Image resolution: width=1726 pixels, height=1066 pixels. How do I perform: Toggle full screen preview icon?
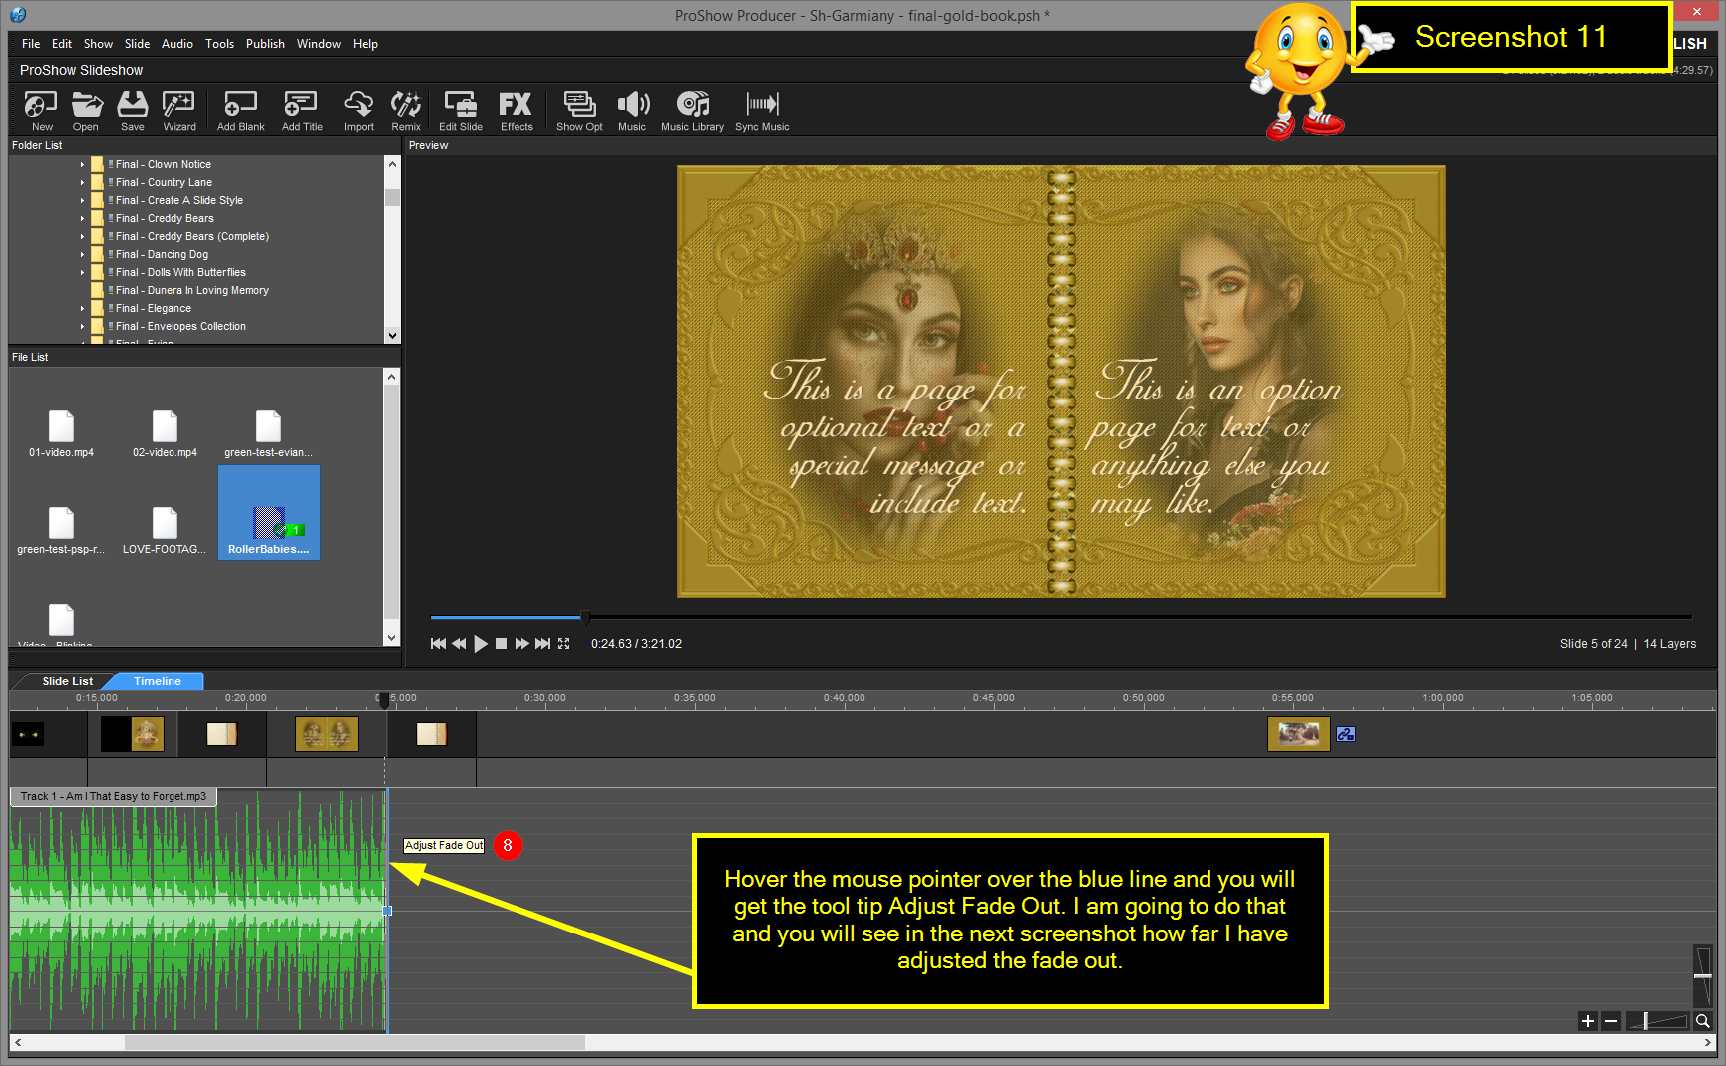pos(564,644)
